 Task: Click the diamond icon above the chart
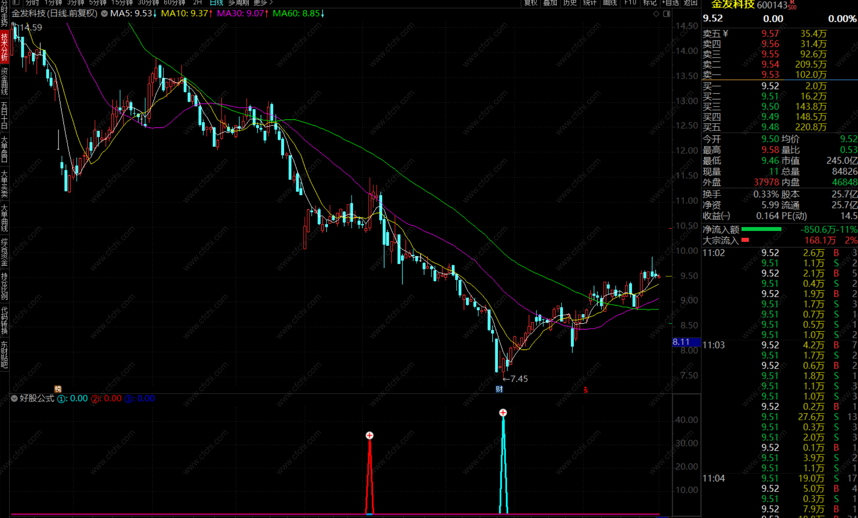(656, 14)
